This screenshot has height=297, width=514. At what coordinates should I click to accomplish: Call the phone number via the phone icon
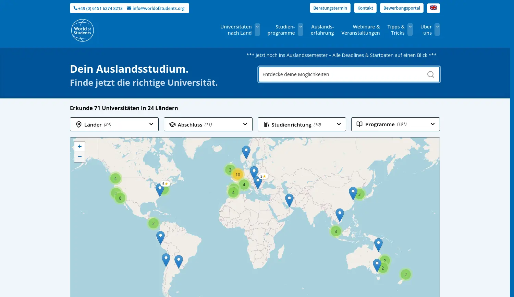[75, 8]
